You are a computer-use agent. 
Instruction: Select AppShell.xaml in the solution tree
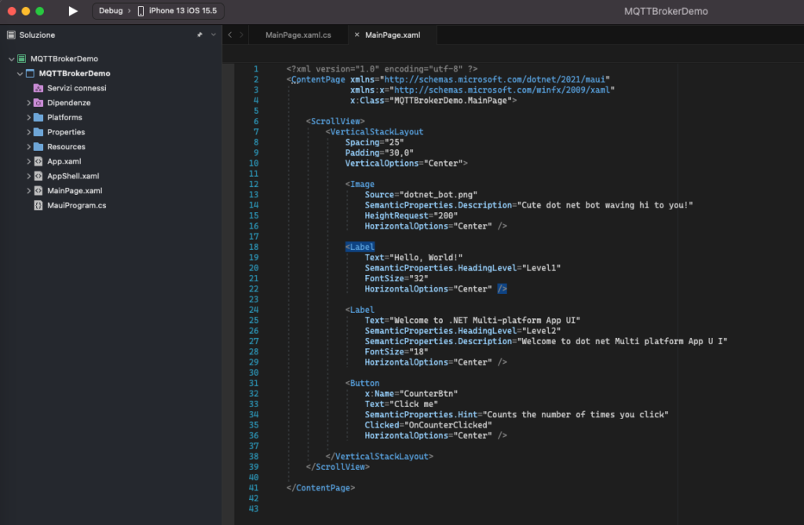point(73,176)
